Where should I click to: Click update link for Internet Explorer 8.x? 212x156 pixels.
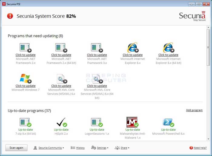[133, 55]
